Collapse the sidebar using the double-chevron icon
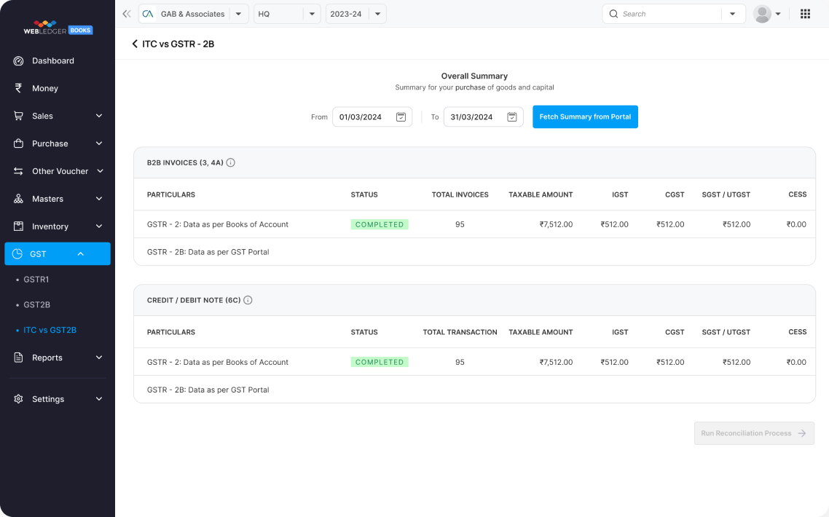The height and width of the screenshot is (517, 829). pos(125,13)
